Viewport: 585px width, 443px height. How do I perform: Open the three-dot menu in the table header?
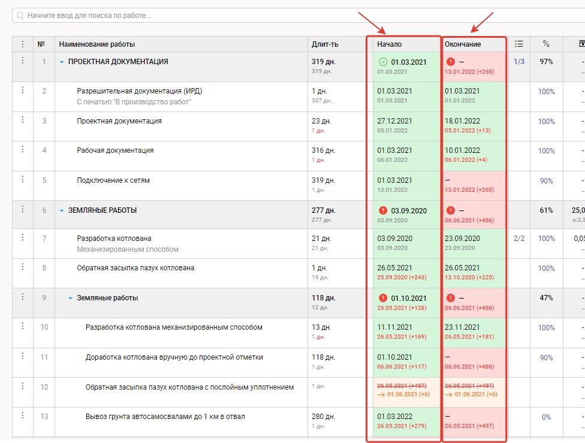pos(23,44)
